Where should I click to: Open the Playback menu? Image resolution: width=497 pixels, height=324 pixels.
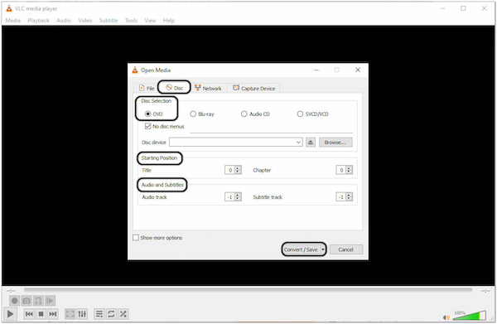pyautogui.click(x=38, y=21)
